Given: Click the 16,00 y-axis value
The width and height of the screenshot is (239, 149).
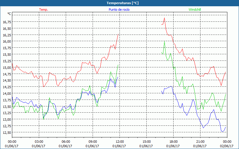Looking at the screenshot, I should point(7,41).
